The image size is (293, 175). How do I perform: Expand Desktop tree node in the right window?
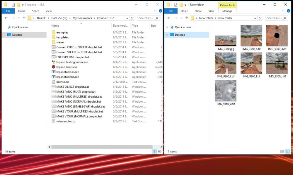pos(167,35)
